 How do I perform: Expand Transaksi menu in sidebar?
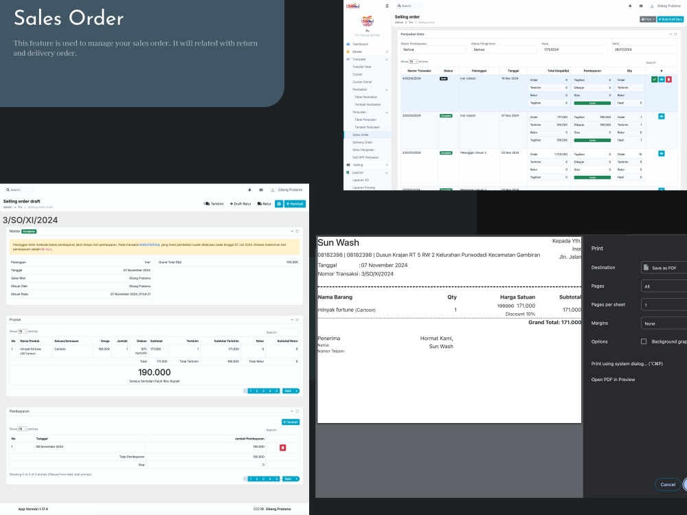pos(367,60)
